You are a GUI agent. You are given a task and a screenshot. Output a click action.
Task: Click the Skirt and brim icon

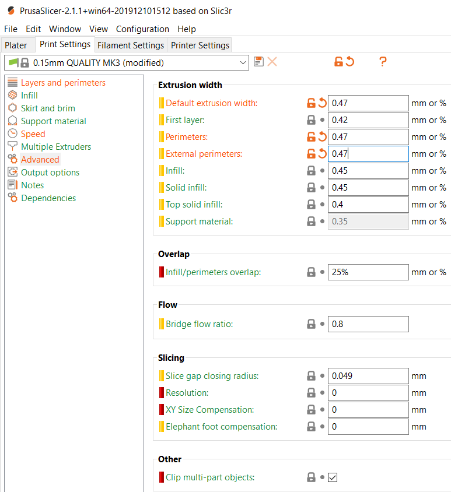(x=13, y=108)
